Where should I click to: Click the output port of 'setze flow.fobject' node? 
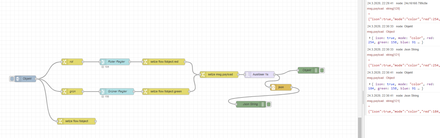[96, 121]
